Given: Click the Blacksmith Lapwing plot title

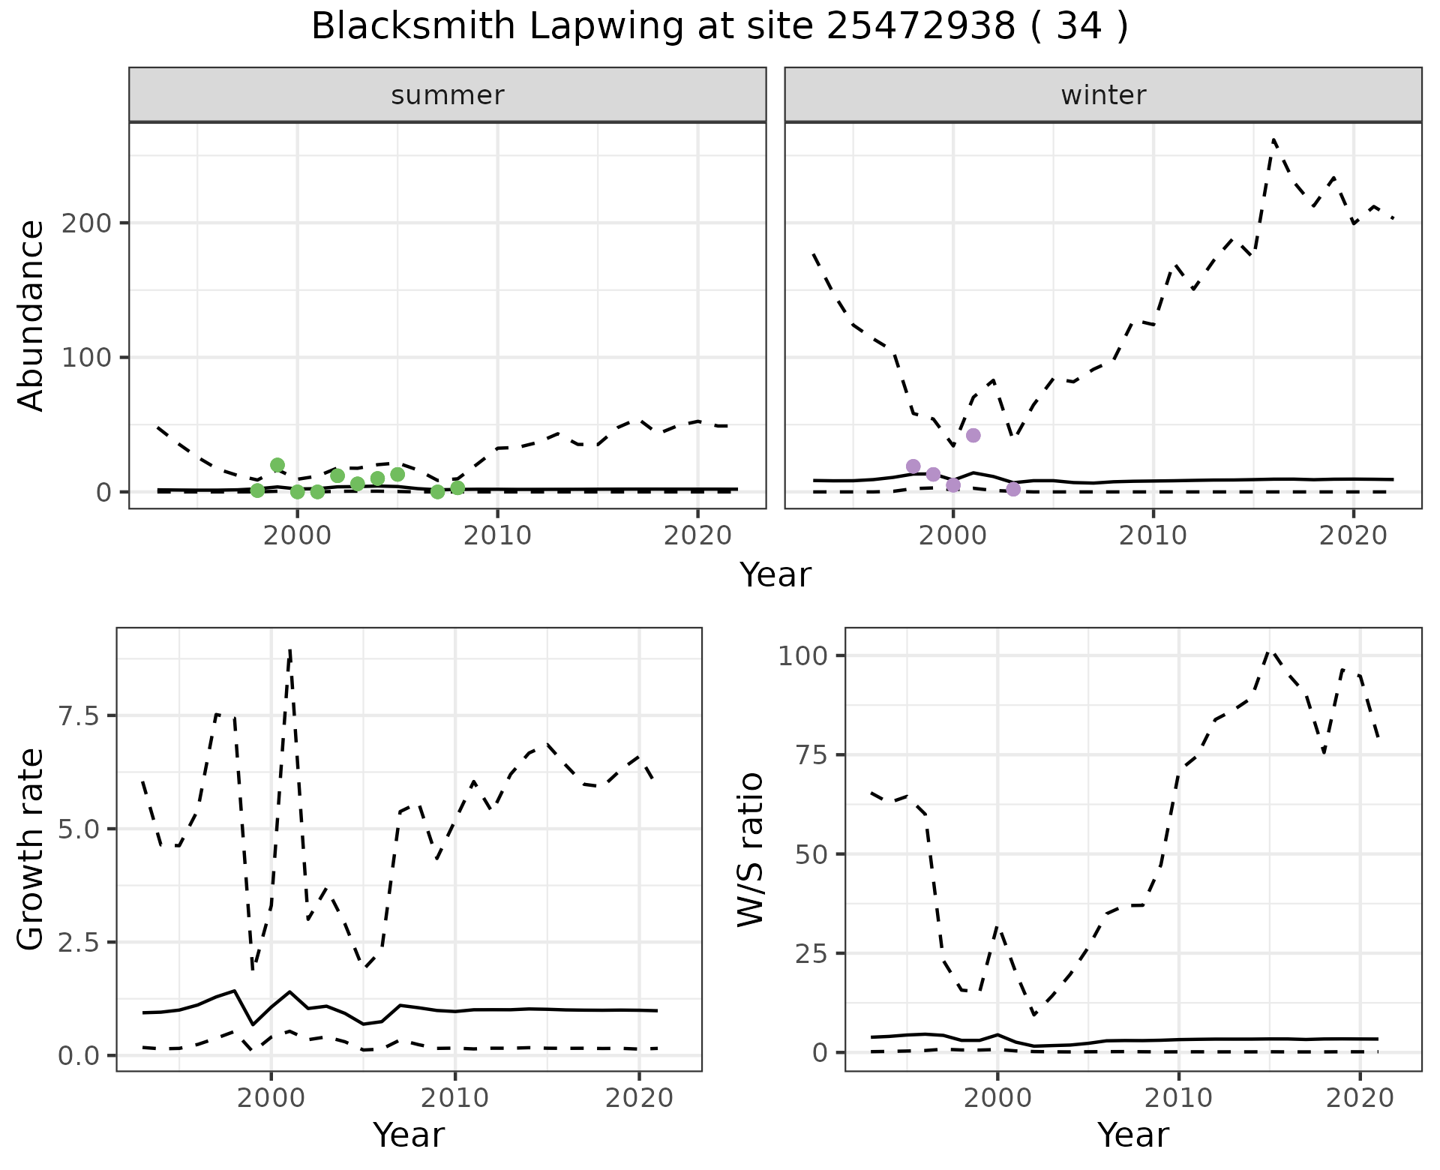Looking at the screenshot, I should point(719,27).
